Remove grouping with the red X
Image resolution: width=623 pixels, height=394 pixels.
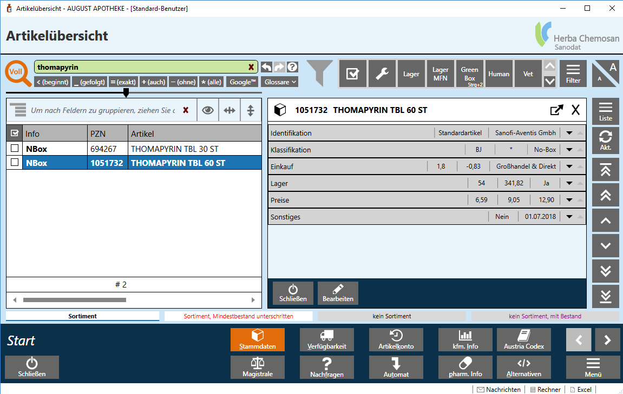[x=186, y=110]
